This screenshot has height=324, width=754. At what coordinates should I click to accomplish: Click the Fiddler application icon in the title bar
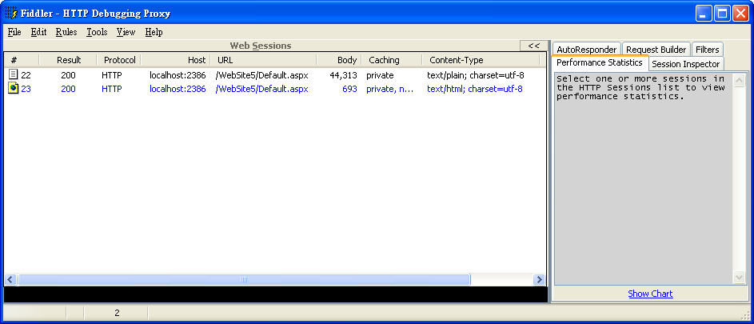coord(11,13)
